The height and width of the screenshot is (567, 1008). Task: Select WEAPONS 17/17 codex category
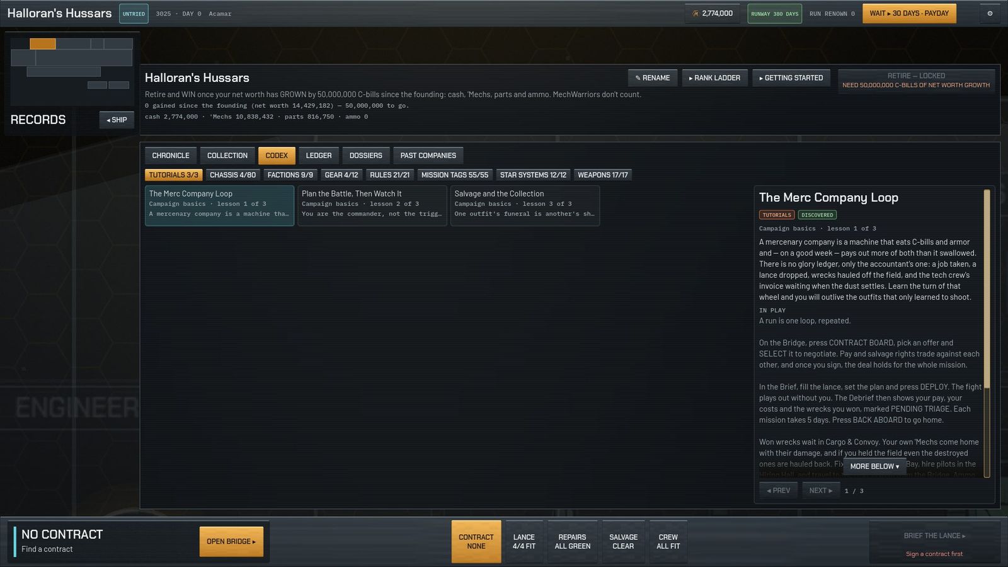pos(603,175)
